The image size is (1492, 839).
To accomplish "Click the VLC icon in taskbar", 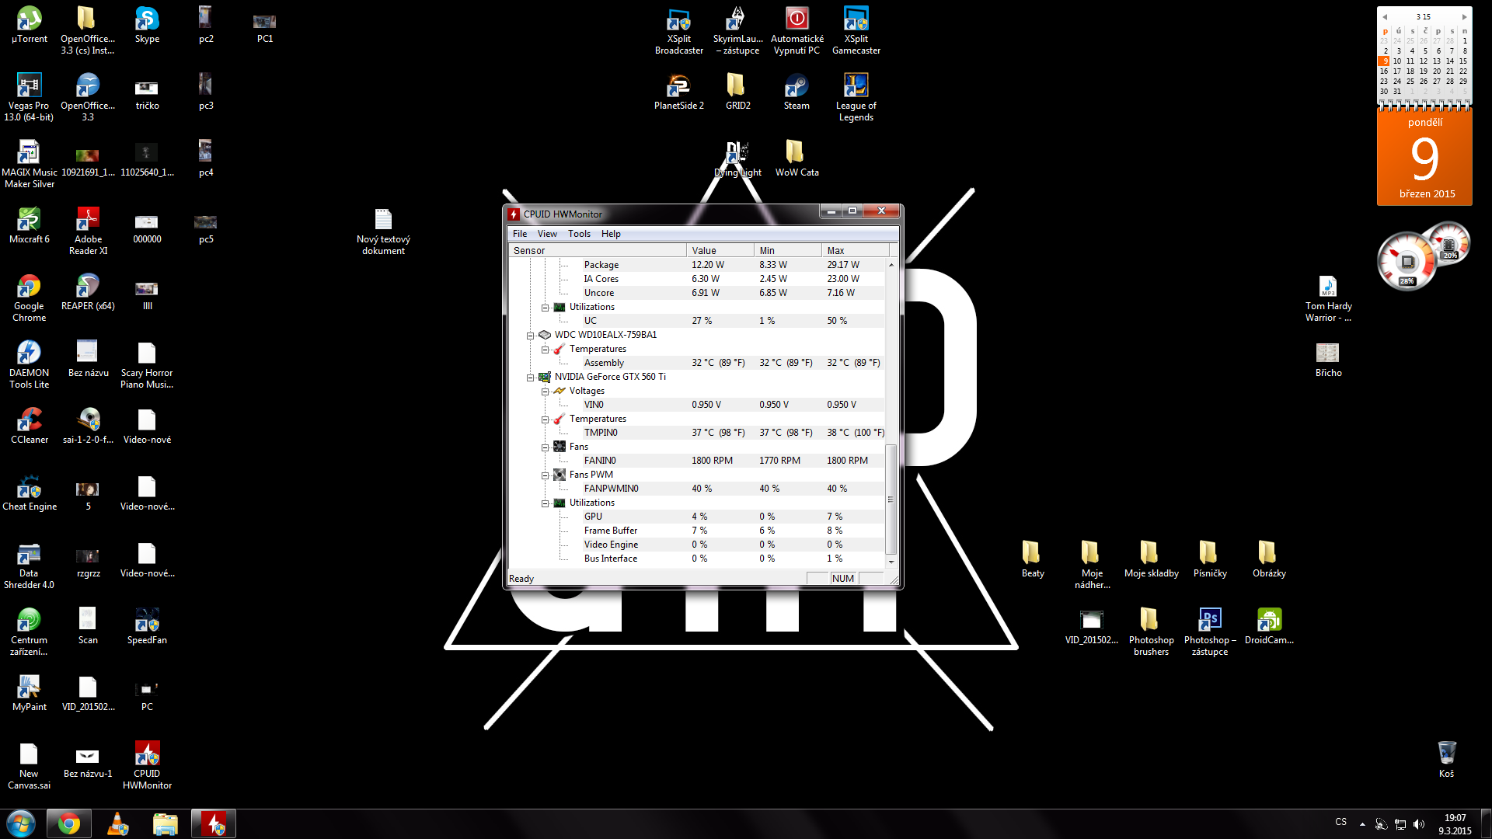I will [x=117, y=823].
